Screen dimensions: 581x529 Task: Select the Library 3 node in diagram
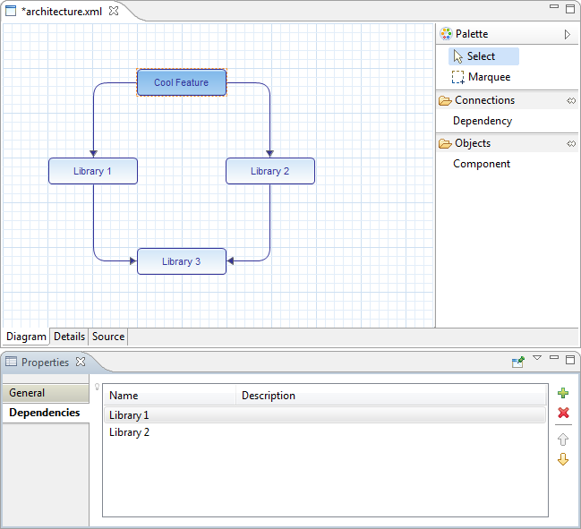pyautogui.click(x=181, y=261)
